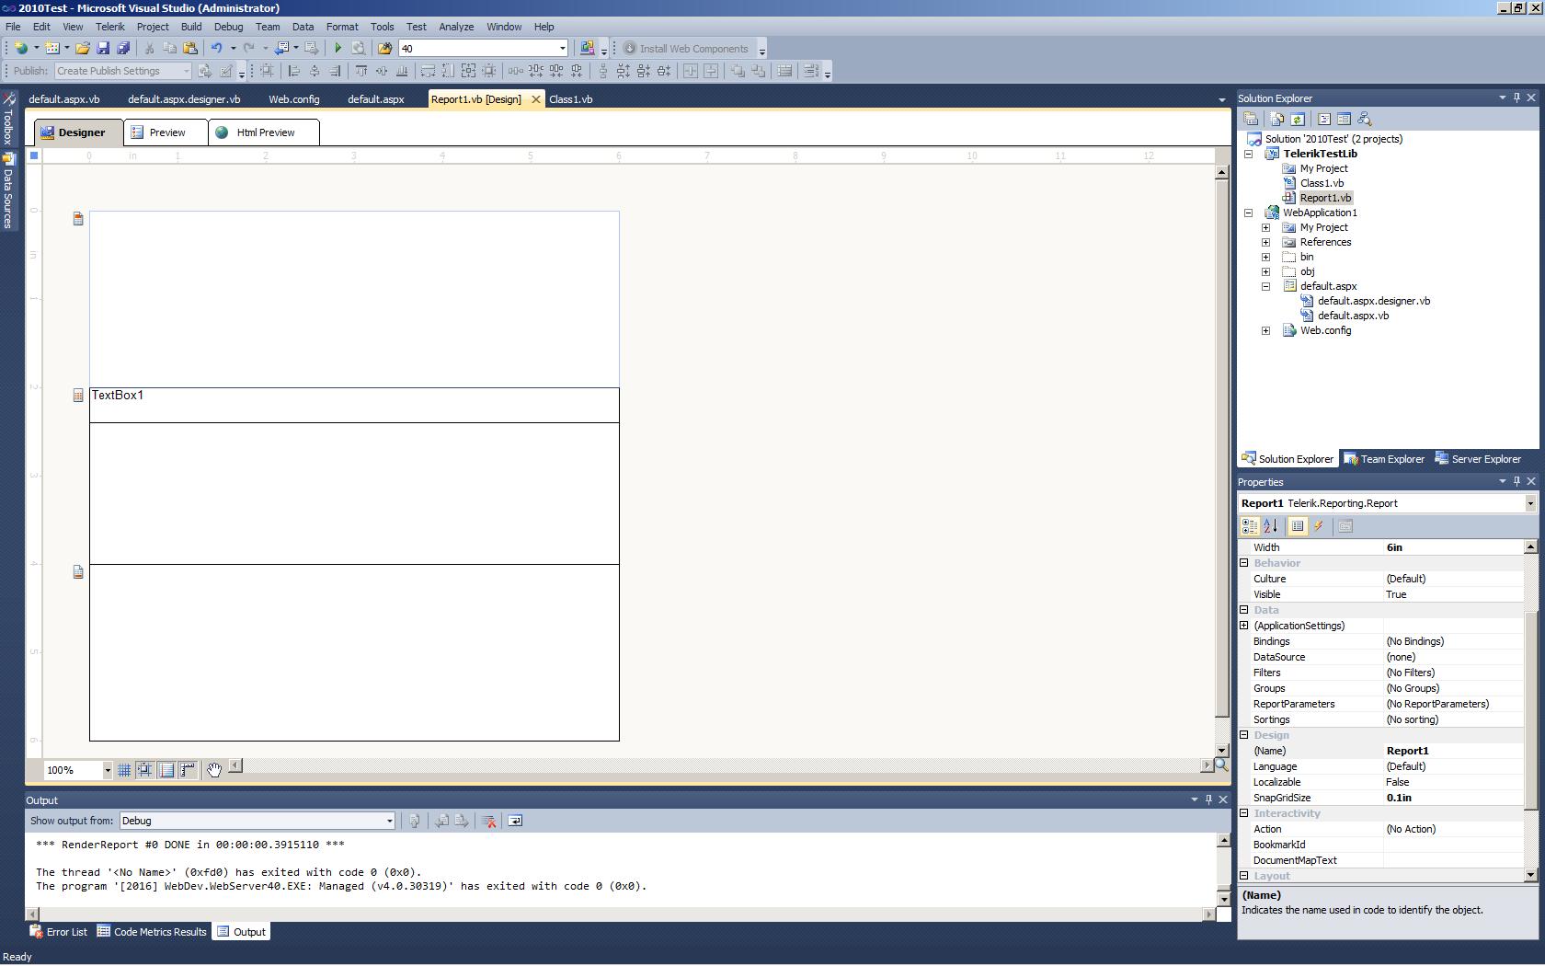The image size is (1545, 966).
Task: Show the Events lightning bolt list
Action: tap(1319, 526)
